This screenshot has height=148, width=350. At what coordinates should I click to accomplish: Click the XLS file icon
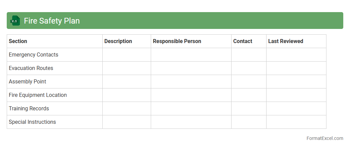coord(15,21)
